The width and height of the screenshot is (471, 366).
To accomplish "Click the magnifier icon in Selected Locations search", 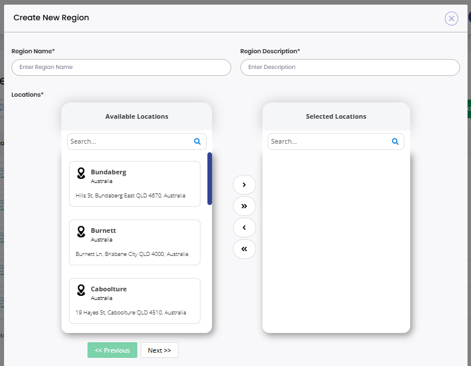I will (x=395, y=141).
